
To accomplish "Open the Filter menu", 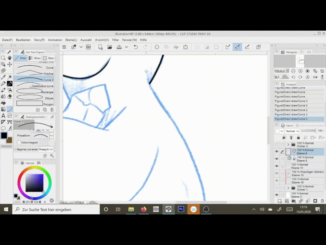I will tap(115, 40).
